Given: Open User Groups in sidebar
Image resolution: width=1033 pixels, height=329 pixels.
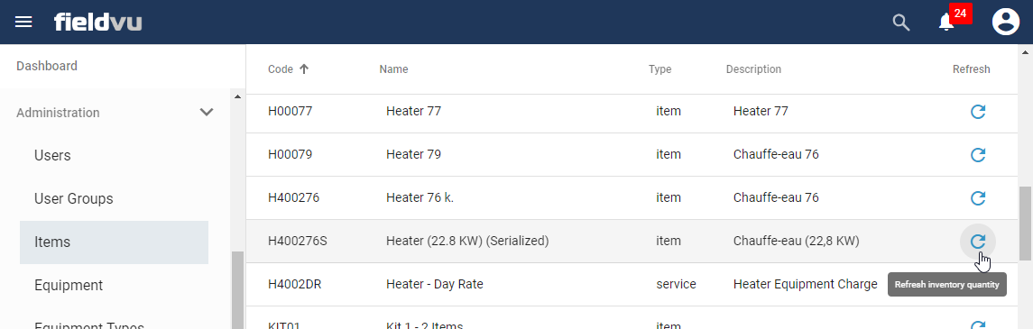Looking at the screenshot, I should (74, 198).
